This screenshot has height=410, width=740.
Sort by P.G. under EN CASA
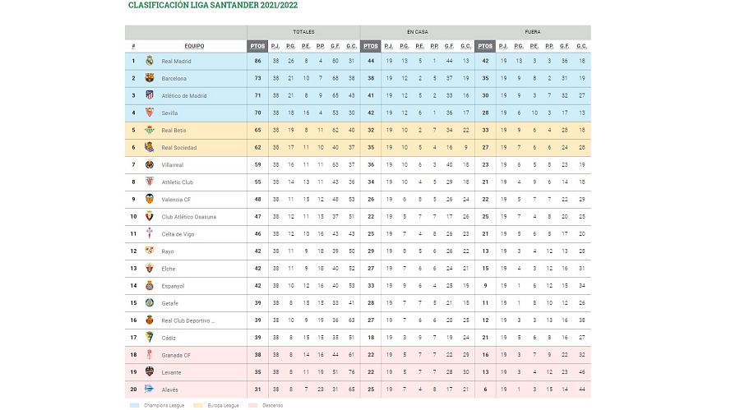tap(405, 46)
